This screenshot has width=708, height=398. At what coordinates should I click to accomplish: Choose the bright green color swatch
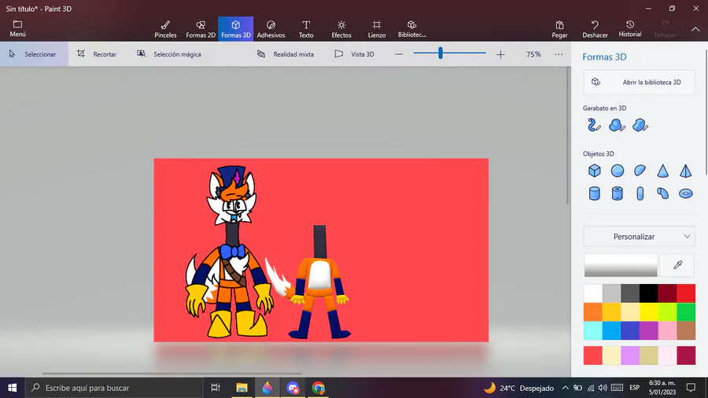pyautogui.click(x=686, y=311)
